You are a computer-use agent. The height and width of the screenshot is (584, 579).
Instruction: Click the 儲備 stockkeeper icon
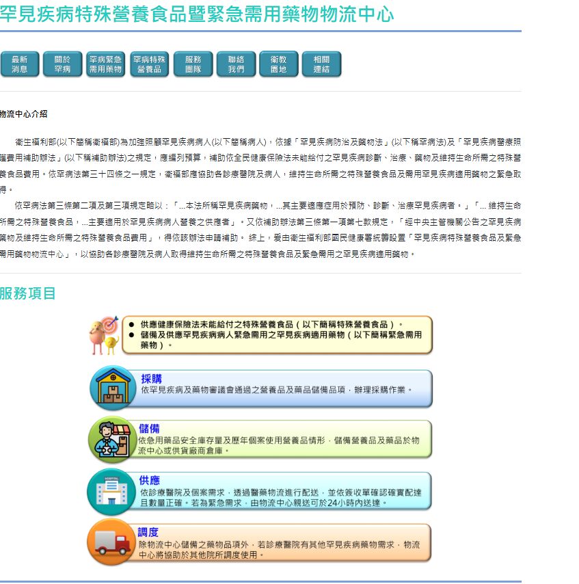tap(109, 440)
